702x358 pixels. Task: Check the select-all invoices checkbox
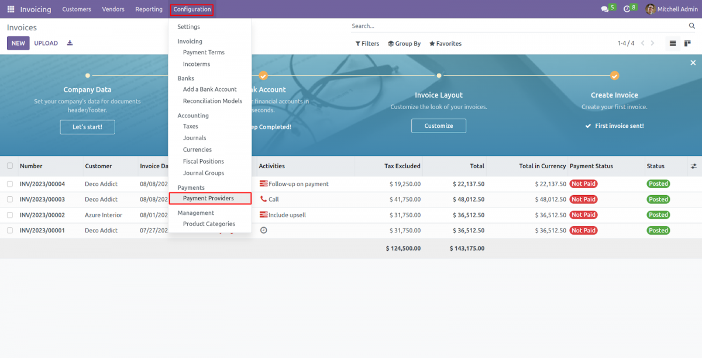point(10,166)
